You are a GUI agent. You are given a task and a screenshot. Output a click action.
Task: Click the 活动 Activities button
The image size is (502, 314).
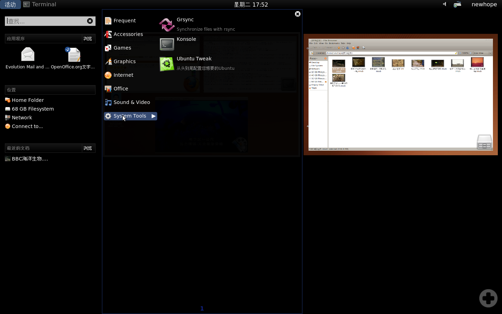click(x=10, y=4)
